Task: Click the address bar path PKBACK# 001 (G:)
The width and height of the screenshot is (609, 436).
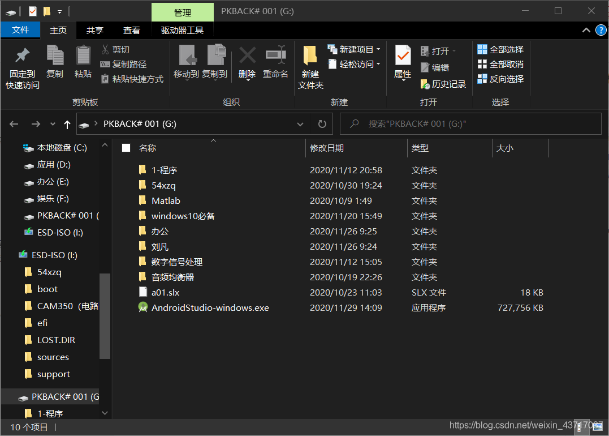Action: click(x=140, y=123)
